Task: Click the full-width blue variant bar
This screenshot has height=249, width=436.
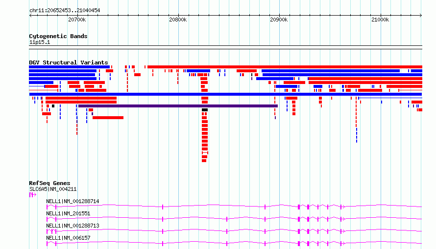Action: 225,94
